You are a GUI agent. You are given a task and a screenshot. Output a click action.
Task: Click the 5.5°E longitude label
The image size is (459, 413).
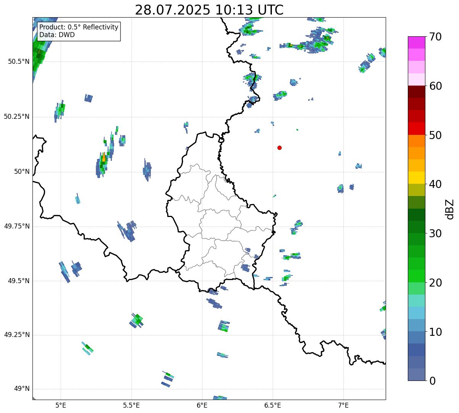[x=131, y=405]
